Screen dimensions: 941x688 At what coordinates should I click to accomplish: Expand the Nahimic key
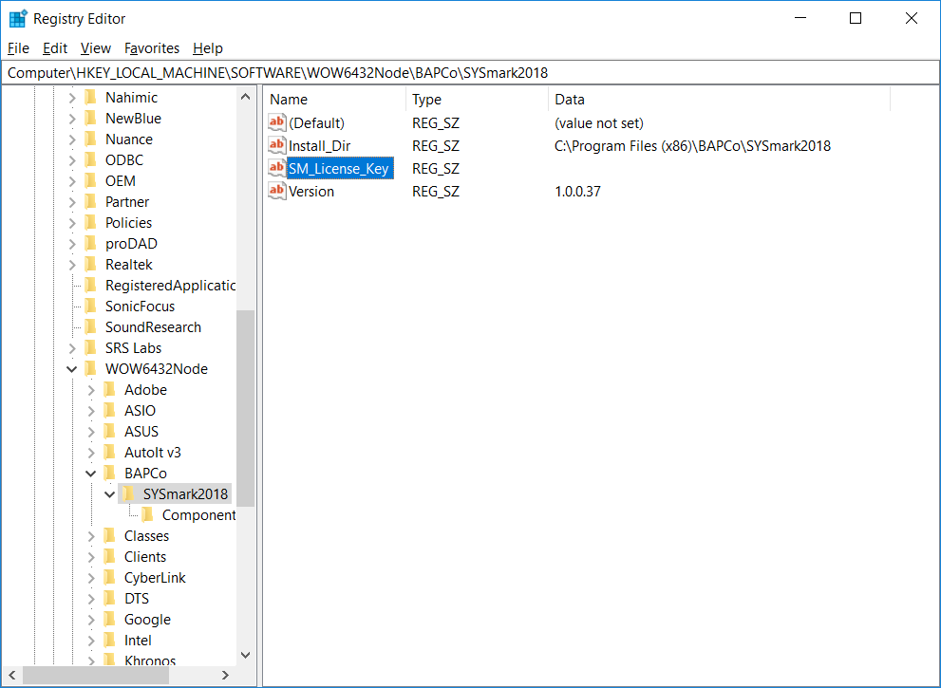[72, 98]
